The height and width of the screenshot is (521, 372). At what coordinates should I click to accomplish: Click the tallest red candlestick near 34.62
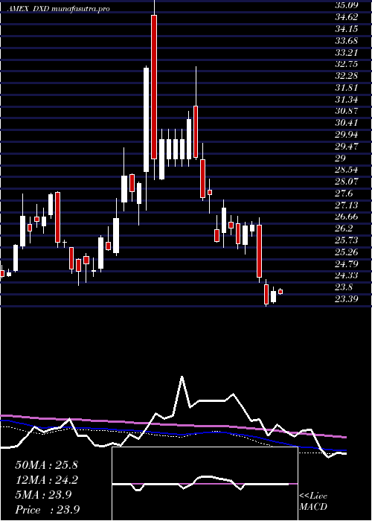pyautogui.click(x=154, y=87)
